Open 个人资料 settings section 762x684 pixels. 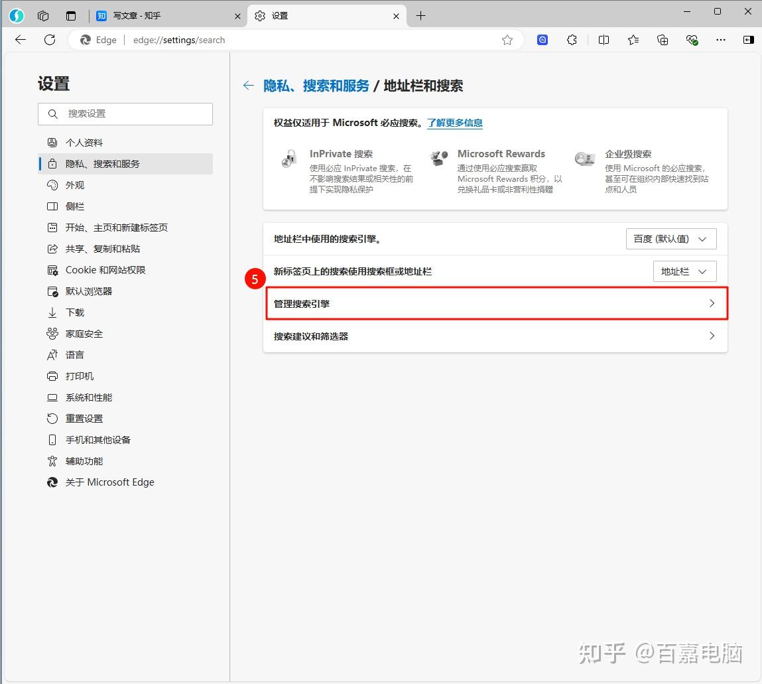pyautogui.click(x=125, y=143)
